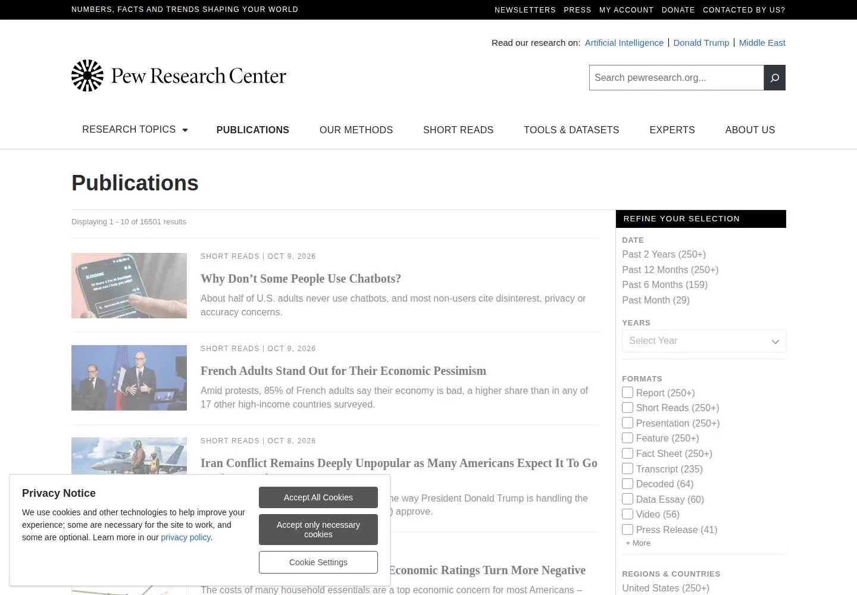The image size is (857, 595).
Task: Open the Publications nav item
Action: 252,130
